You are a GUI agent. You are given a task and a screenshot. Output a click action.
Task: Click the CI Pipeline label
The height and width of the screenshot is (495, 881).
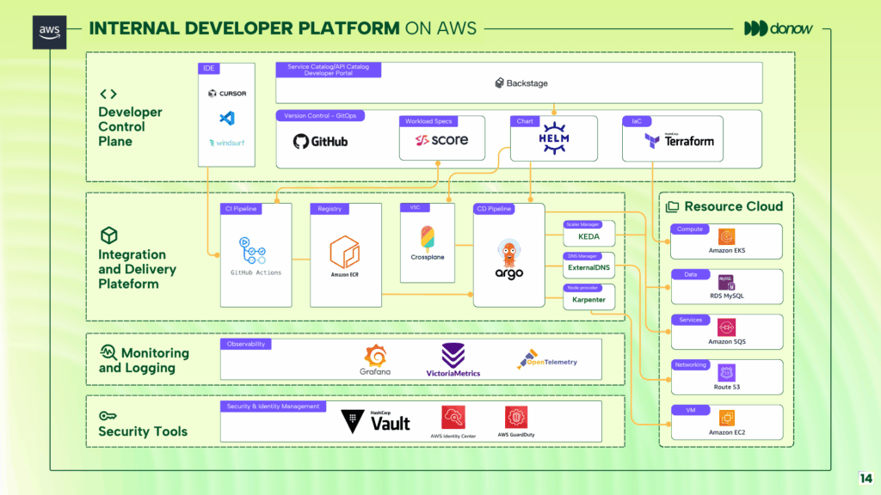click(241, 209)
